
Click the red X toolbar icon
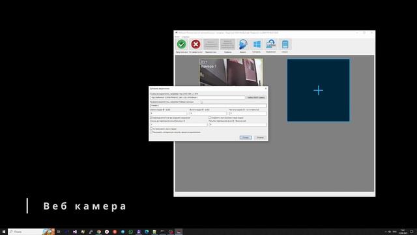(x=195, y=44)
